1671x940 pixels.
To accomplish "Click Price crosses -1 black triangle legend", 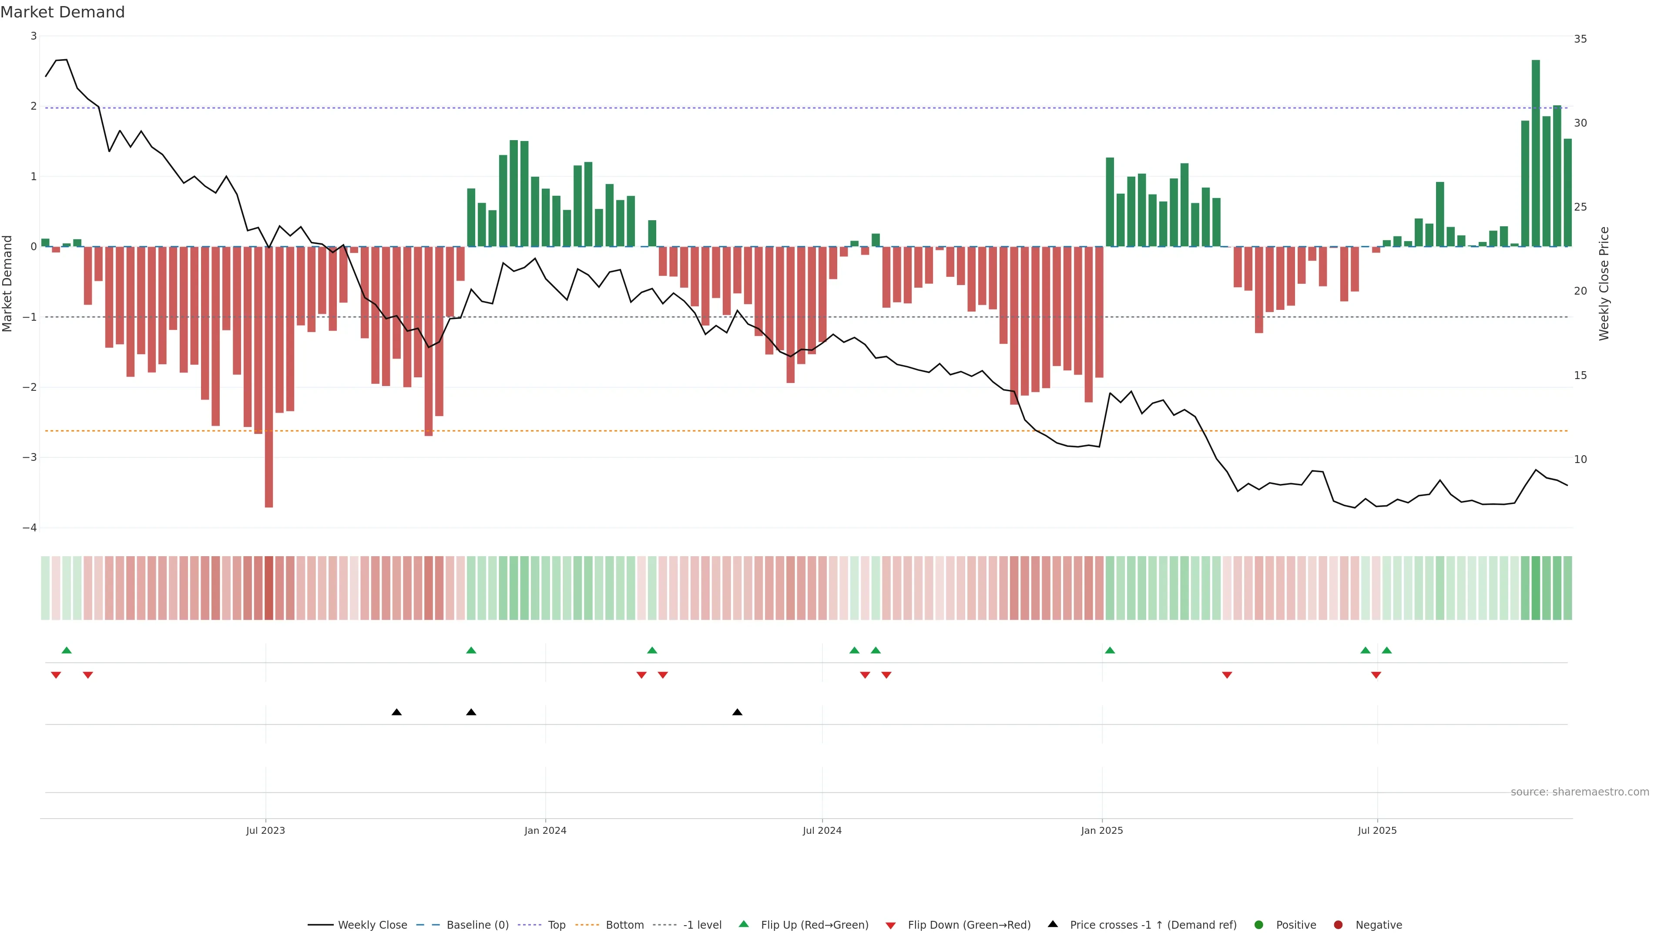I will click(1053, 924).
